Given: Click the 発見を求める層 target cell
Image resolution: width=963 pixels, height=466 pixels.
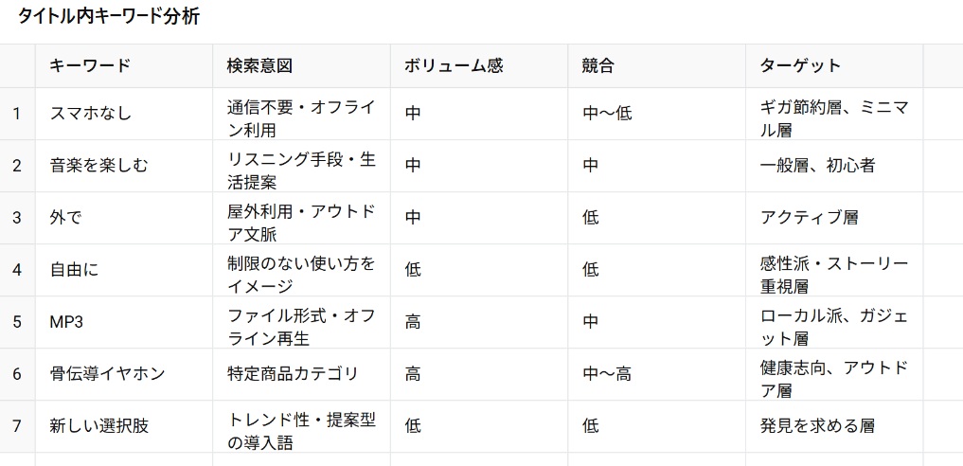Looking at the screenshot, I should 834,427.
